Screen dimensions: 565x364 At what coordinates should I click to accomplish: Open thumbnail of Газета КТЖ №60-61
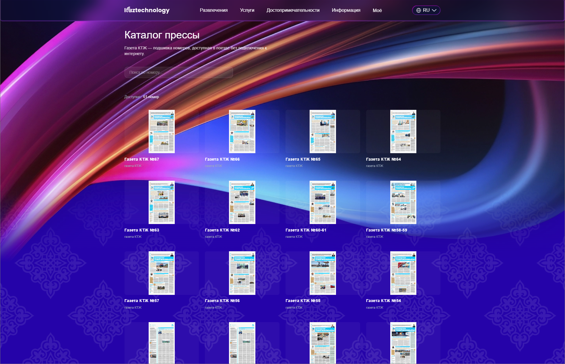(323, 202)
